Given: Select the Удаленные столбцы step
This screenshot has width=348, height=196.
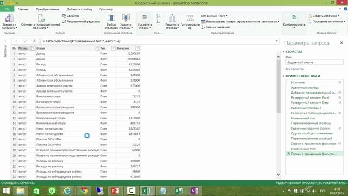Looking at the screenshot, I should [305, 88].
